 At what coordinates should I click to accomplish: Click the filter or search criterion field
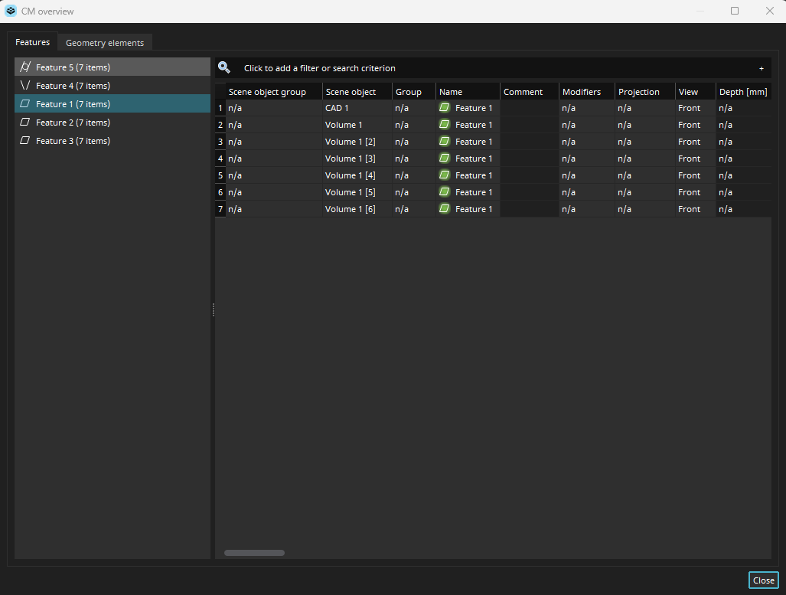(x=490, y=68)
